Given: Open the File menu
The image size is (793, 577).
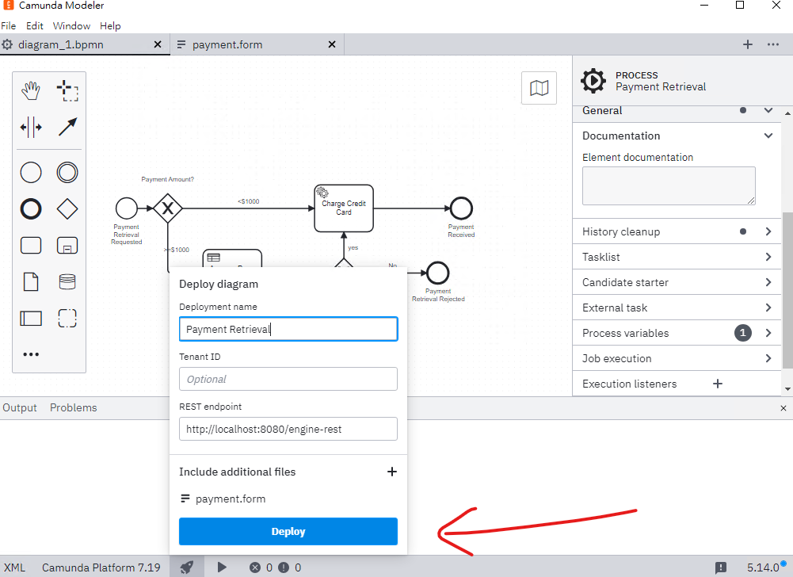Looking at the screenshot, I should click(9, 26).
